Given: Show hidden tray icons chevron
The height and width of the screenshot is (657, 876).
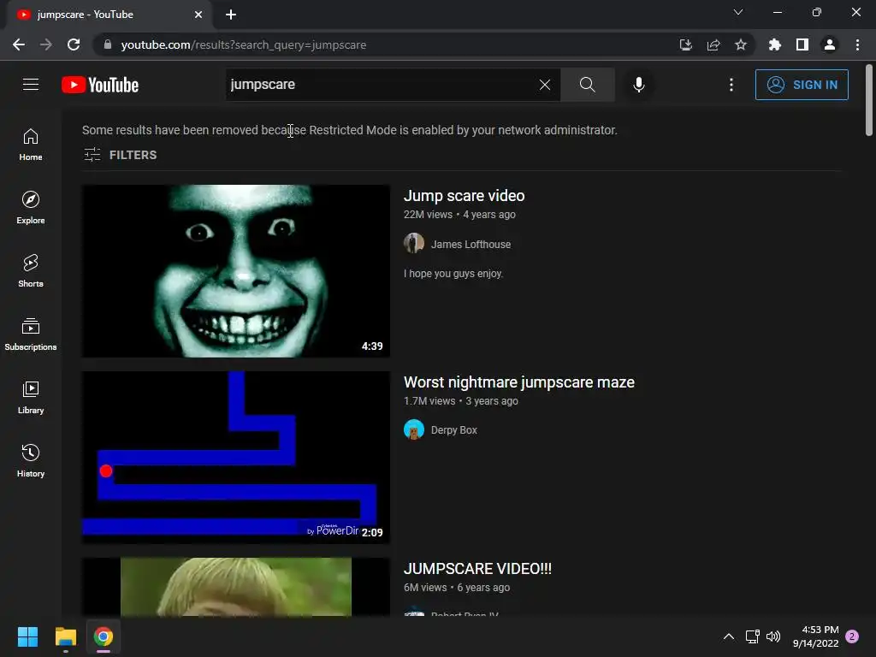Looking at the screenshot, I should [729, 636].
